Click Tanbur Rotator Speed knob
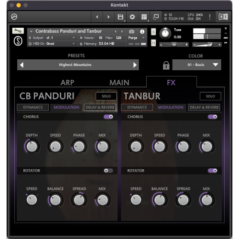This screenshot has height=239, width=239. coord(136,200)
